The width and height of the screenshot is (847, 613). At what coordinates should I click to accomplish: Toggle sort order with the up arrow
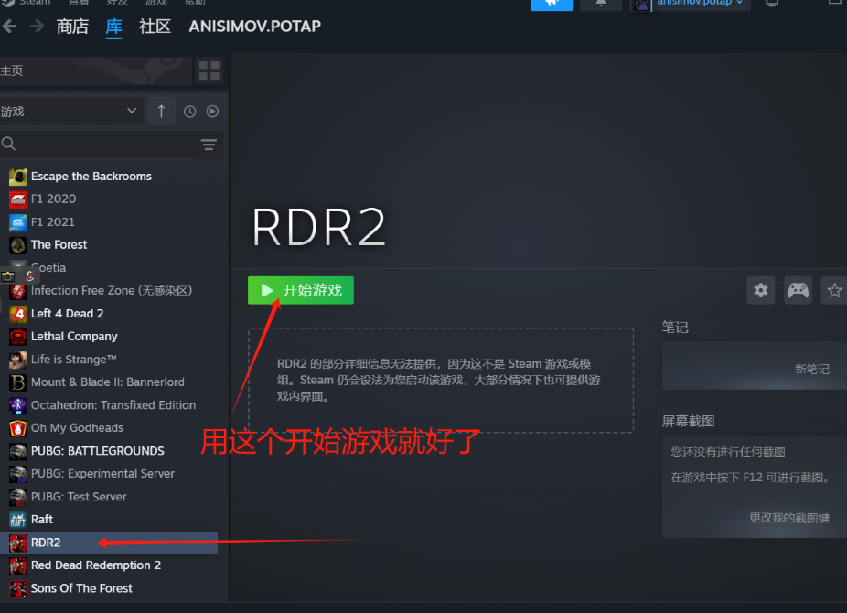[161, 111]
